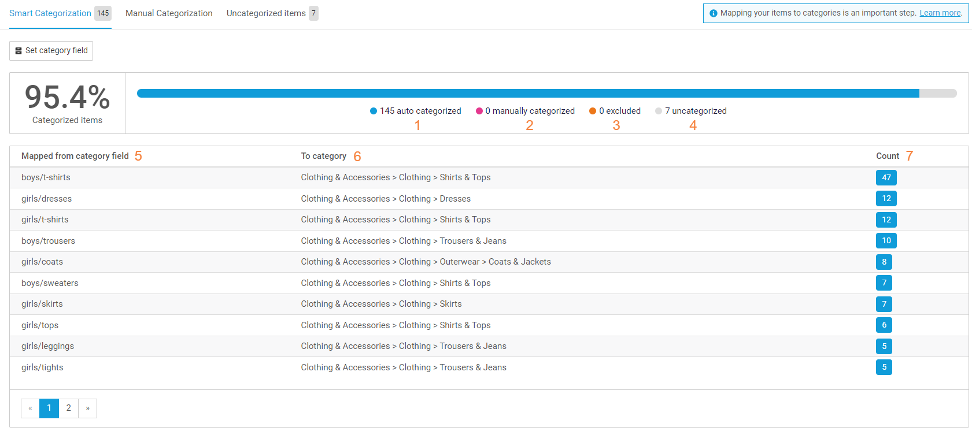
Task: Click the To category column header
Action: pos(324,156)
